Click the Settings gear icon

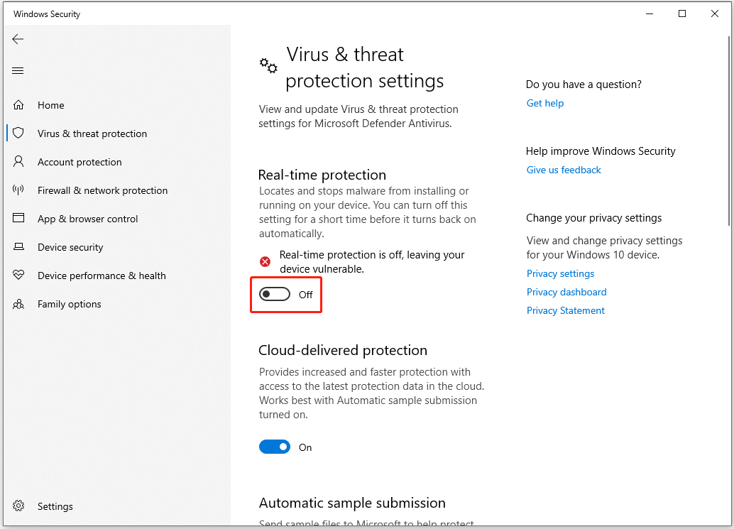(x=18, y=506)
